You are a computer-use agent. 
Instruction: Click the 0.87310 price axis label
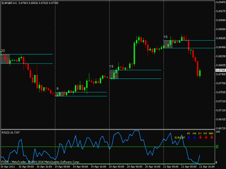221,101
